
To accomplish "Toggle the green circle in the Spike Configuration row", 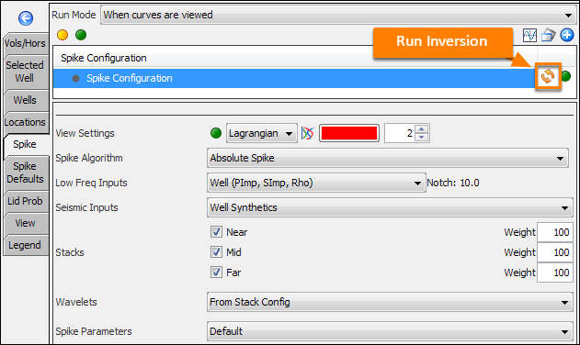I will [566, 76].
